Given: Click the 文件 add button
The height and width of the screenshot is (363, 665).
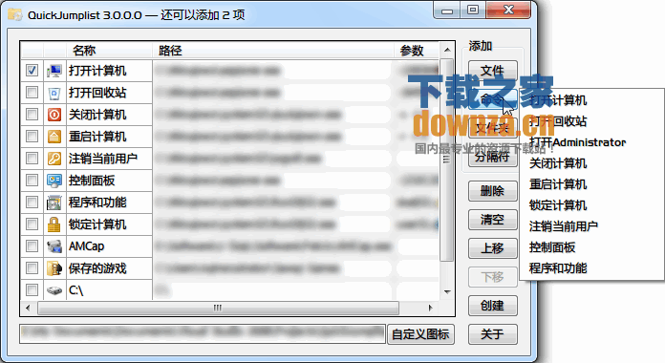Looking at the screenshot, I should [x=492, y=71].
